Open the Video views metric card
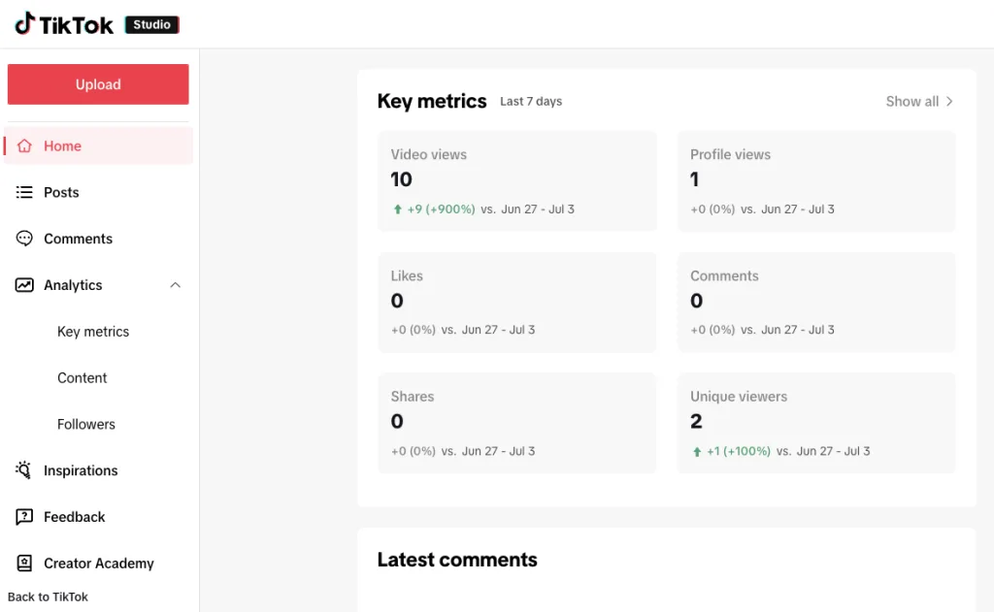Screen dimensions: 994x612 click(x=517, y=181)
